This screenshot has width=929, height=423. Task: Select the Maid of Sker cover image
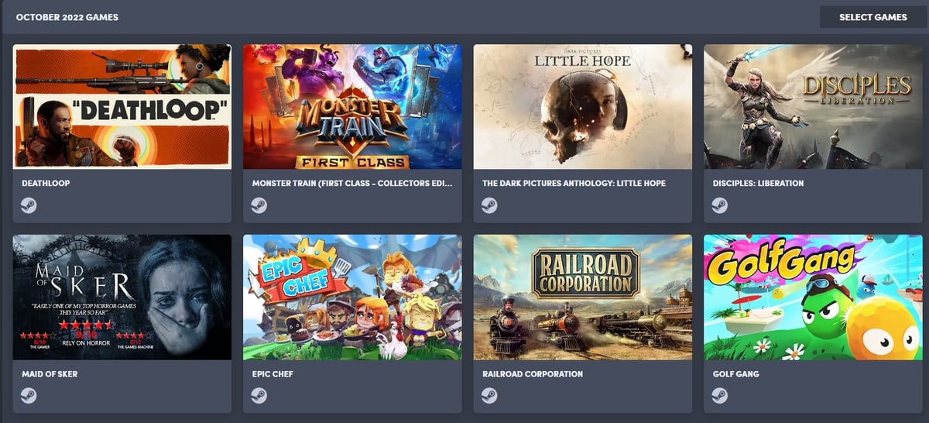pos(122,297)
